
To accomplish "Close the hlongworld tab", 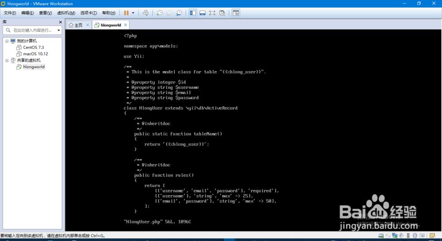I will pos(126,25).
